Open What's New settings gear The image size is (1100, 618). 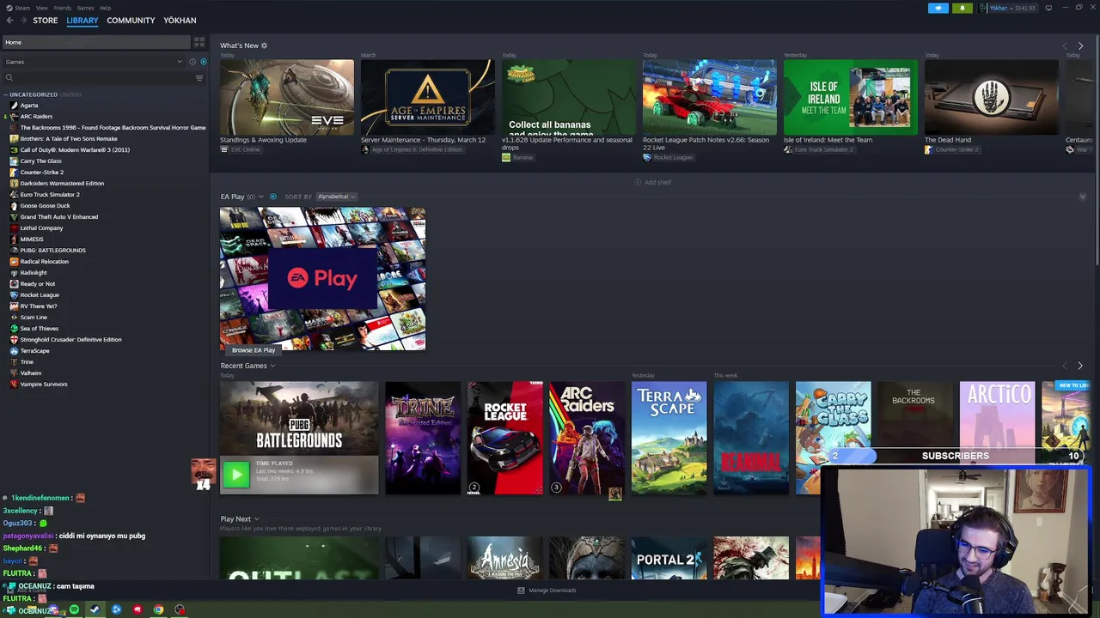[x=264, y=45]
